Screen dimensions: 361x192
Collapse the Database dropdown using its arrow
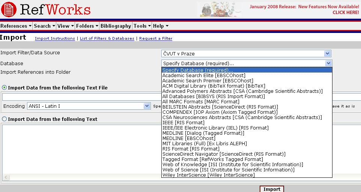[328, 63]
